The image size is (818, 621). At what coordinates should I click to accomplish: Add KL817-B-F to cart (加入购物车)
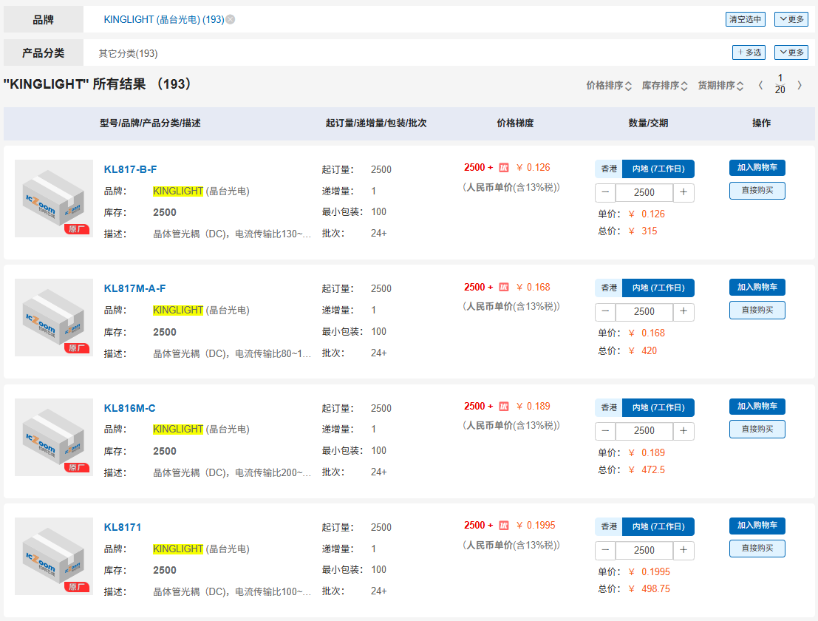(x=757, y=168)
